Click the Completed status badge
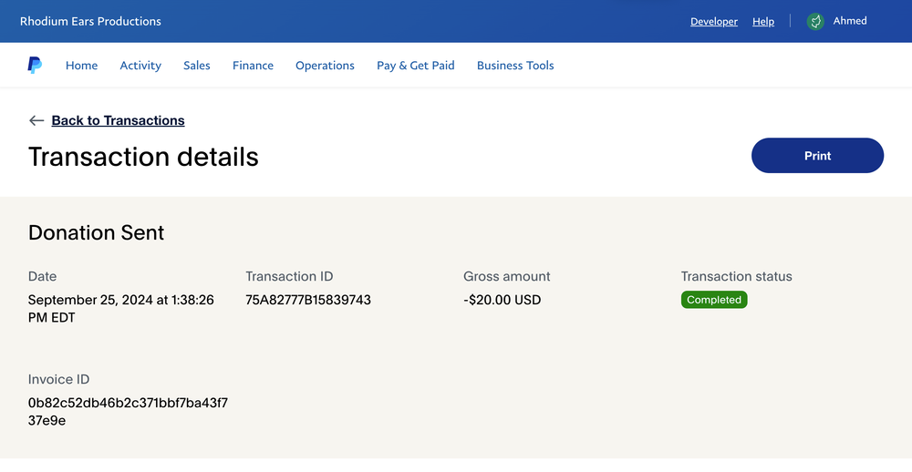Screen dimensions: 912x472 (x=714, y=300)
